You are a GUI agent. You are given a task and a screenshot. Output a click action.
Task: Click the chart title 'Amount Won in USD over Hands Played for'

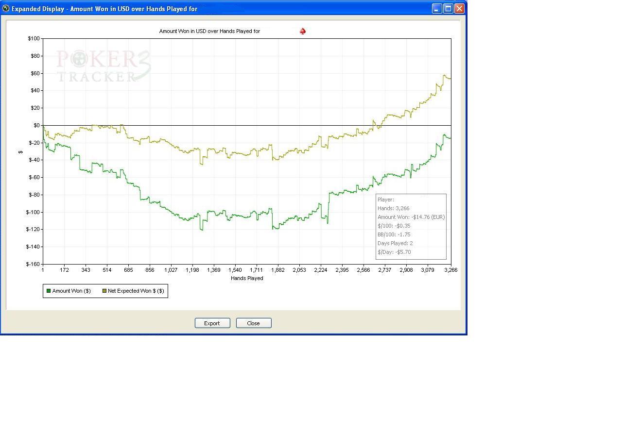click(x=209, y=31)
